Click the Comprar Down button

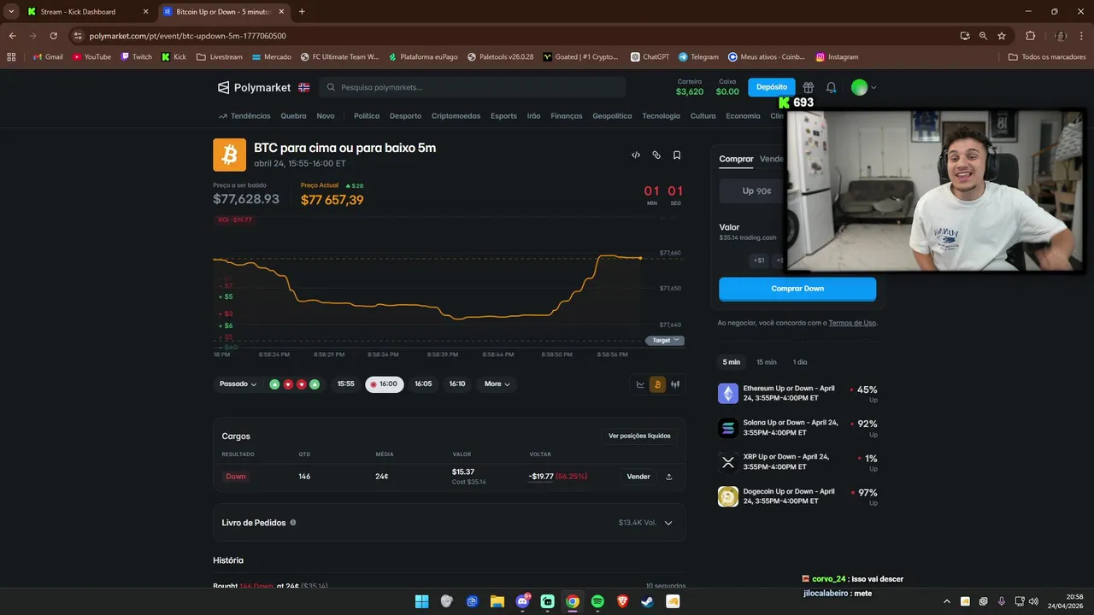pos(797,289)
